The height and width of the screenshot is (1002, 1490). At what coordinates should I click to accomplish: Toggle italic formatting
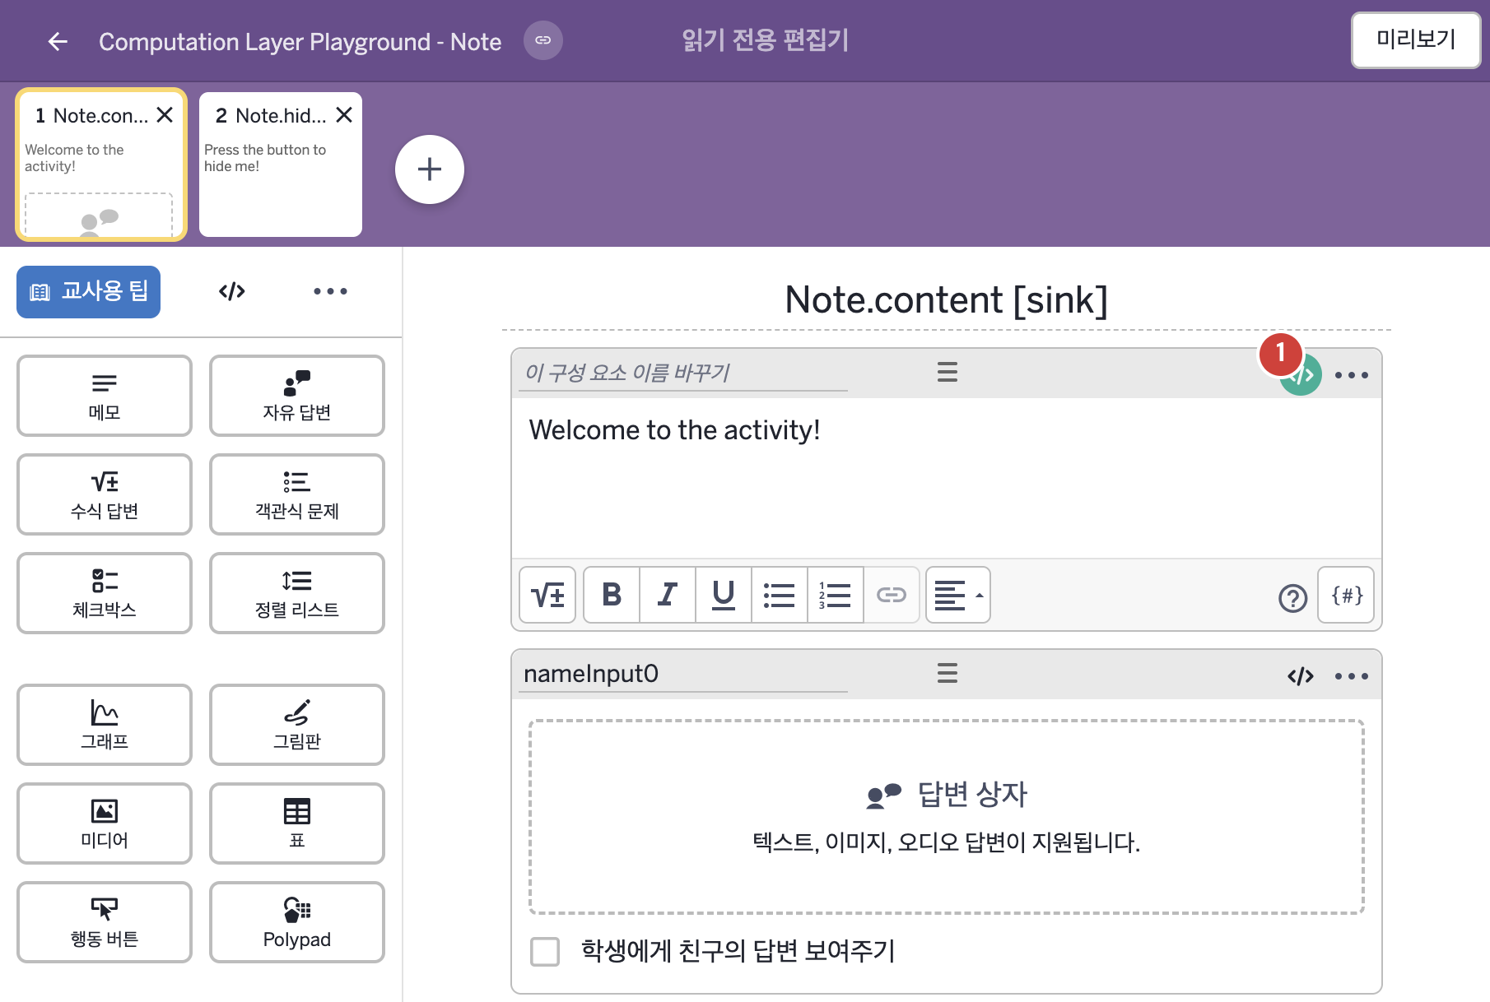(668, 595)
